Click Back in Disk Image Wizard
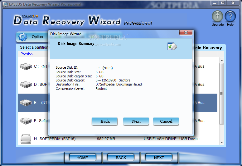Image resolution: width=242 pixels, height=166 pixels. [105, 121]
